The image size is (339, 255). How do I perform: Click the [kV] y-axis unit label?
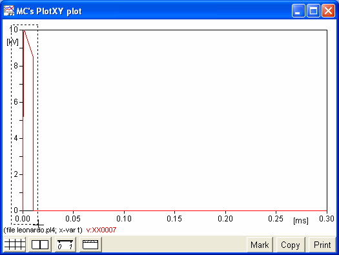click(12, 42)
